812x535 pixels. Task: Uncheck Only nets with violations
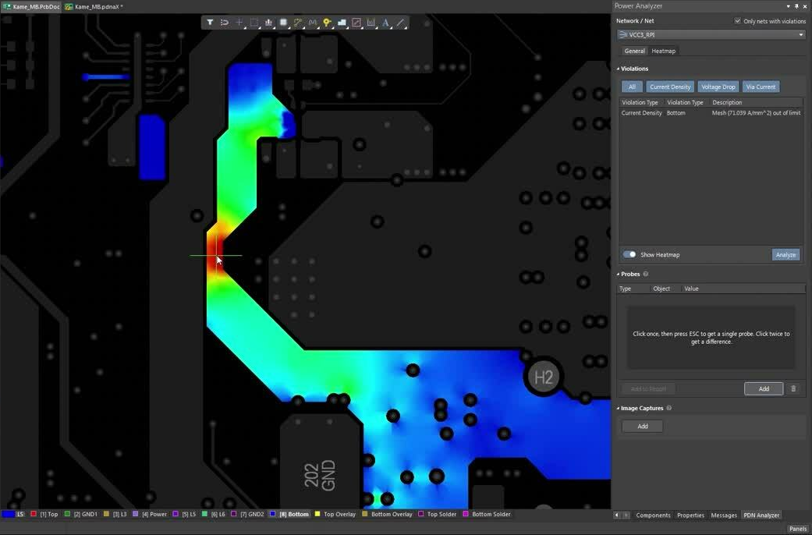(736, 21)
